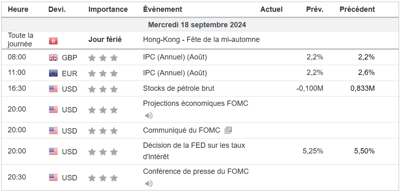The image size is (406, 195).
Task: Click the document icon beside Communiqué du FOMC
Action: [x=228, y=130]
